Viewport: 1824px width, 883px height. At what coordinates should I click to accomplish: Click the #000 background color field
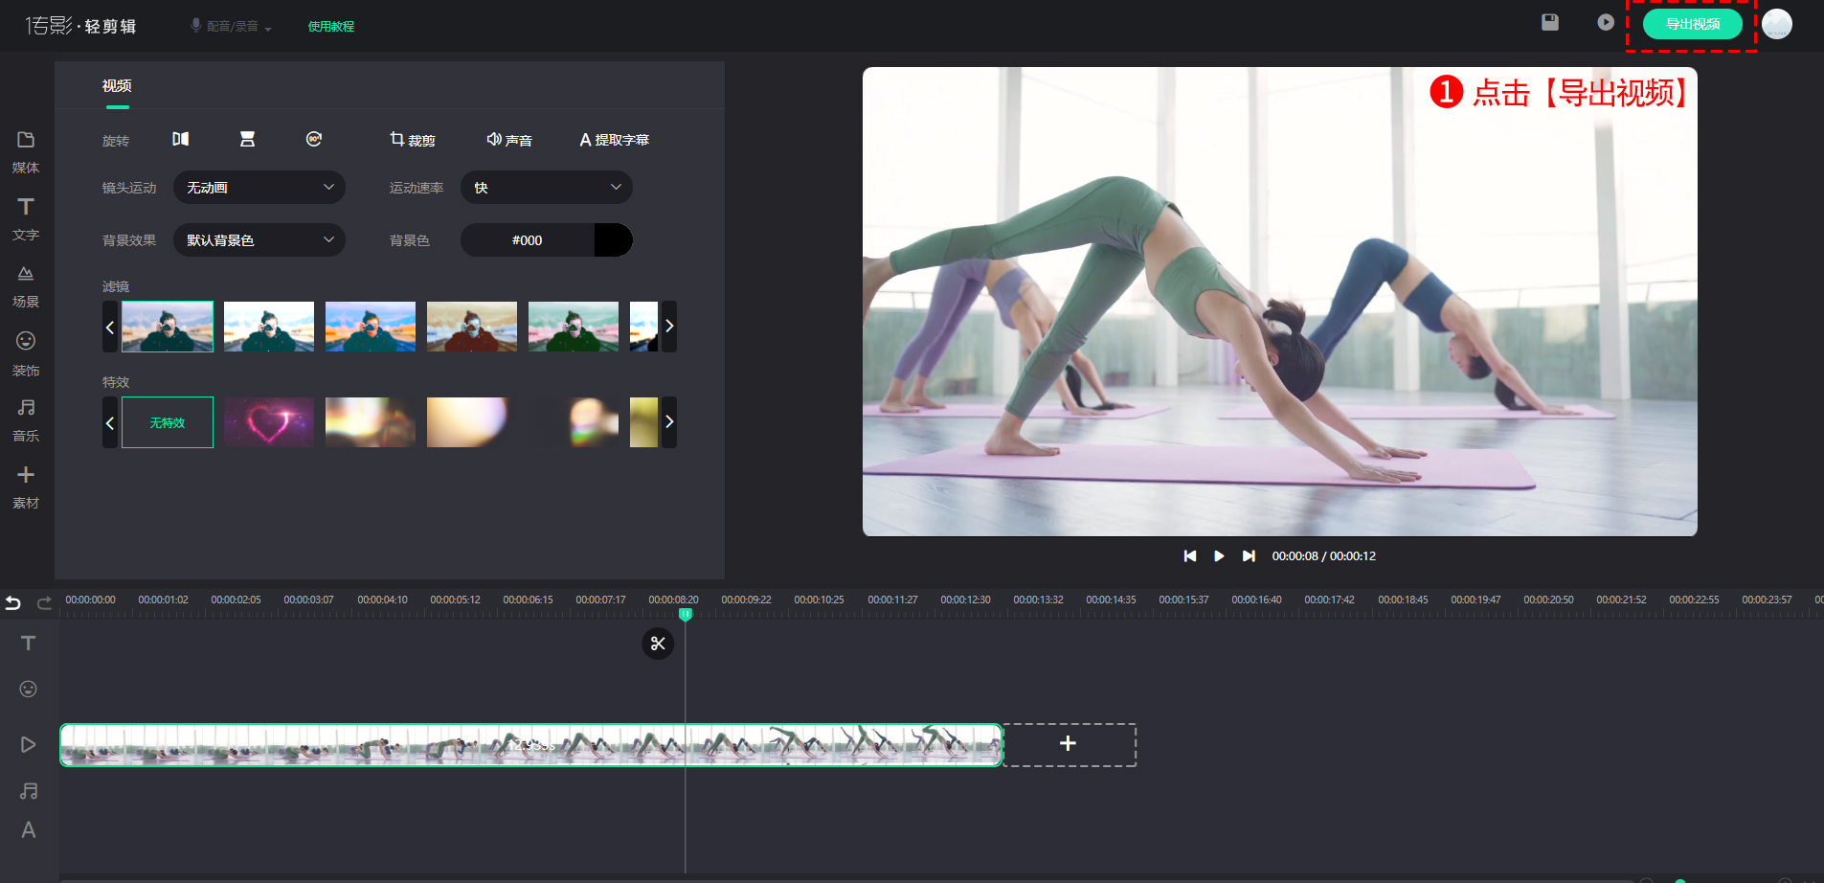[x=528, y=239]
